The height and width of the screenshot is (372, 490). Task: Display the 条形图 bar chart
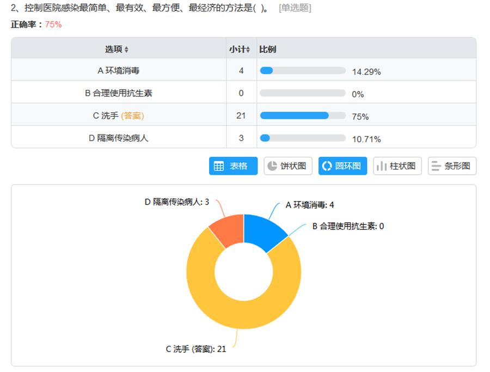[452, 166]
